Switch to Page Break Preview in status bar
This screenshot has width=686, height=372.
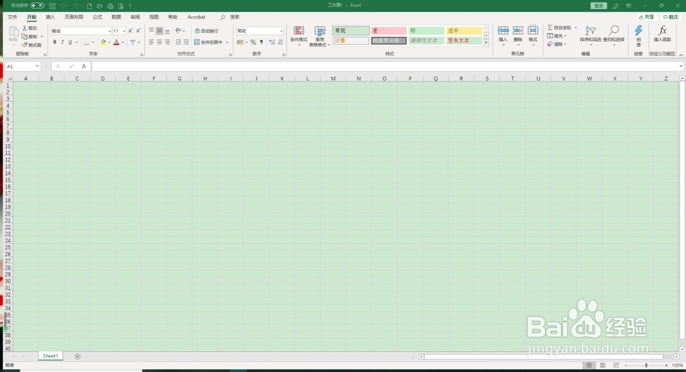(x=616, y=365)
